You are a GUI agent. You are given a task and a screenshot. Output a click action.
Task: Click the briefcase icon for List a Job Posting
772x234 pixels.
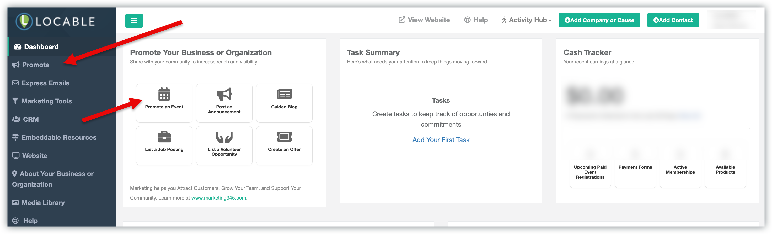pos(164,137)
